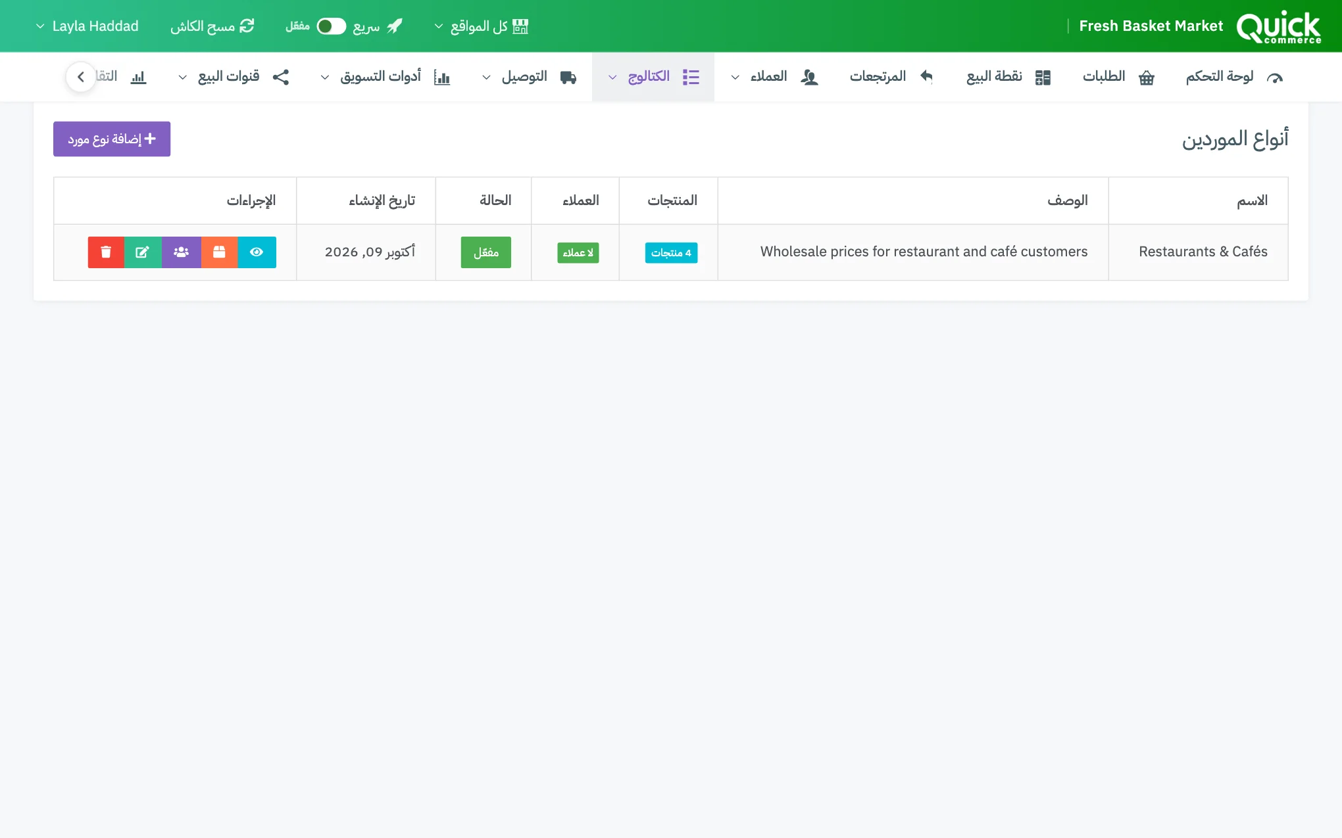The image size is (1342, 838).
Task: Click the Quick commerce logo
Action: (x=1278, y=27)
